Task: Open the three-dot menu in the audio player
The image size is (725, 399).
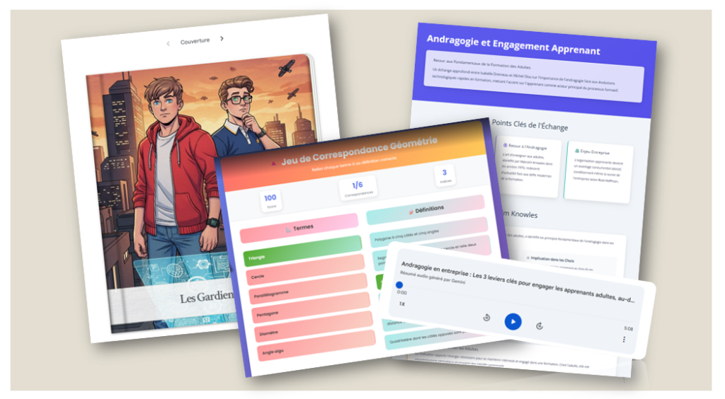Action: point(624,340)
